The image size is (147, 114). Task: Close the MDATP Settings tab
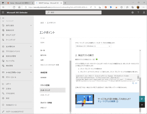(x=61, y=3)
